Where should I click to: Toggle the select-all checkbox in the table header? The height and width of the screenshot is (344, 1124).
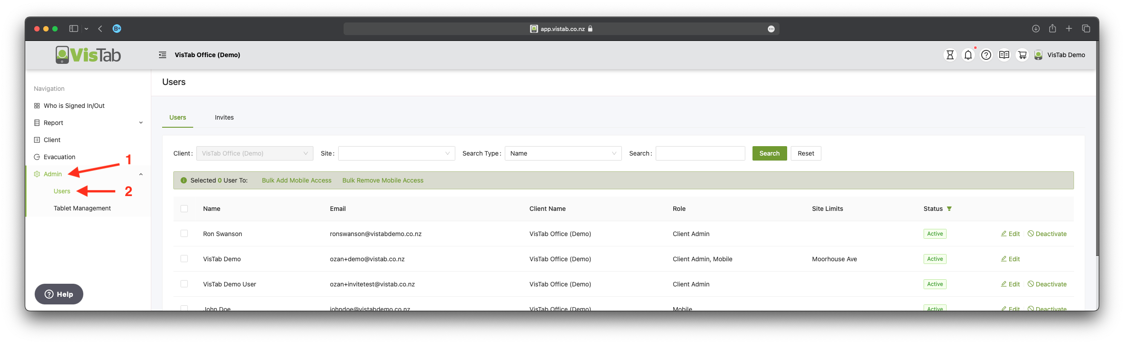[184, 209]
